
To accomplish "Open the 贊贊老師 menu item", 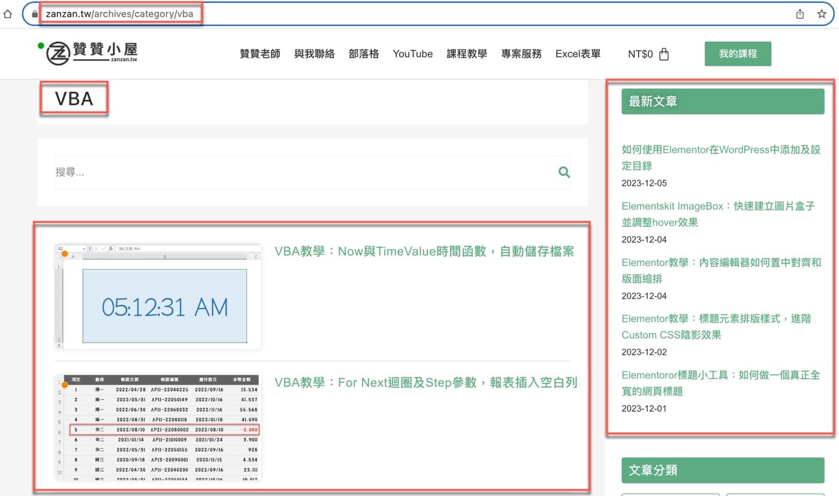I will pyautogui.click(x=260, y=54).
